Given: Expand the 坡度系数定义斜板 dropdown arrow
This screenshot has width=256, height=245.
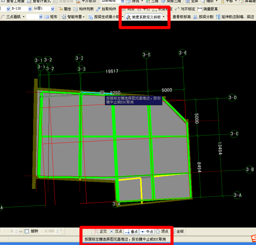Looking at the screenshot, I should (x=164, y=17).
